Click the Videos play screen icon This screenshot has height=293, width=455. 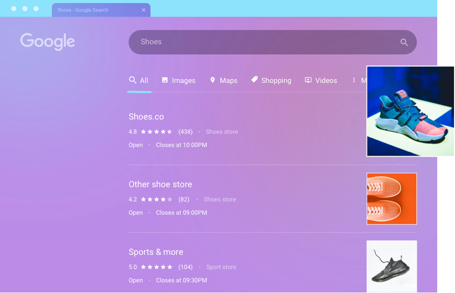[x=308, y=80]
